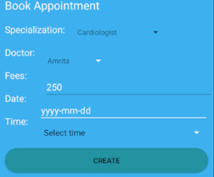Click the underline beneath the Fees value

(129, 94)
